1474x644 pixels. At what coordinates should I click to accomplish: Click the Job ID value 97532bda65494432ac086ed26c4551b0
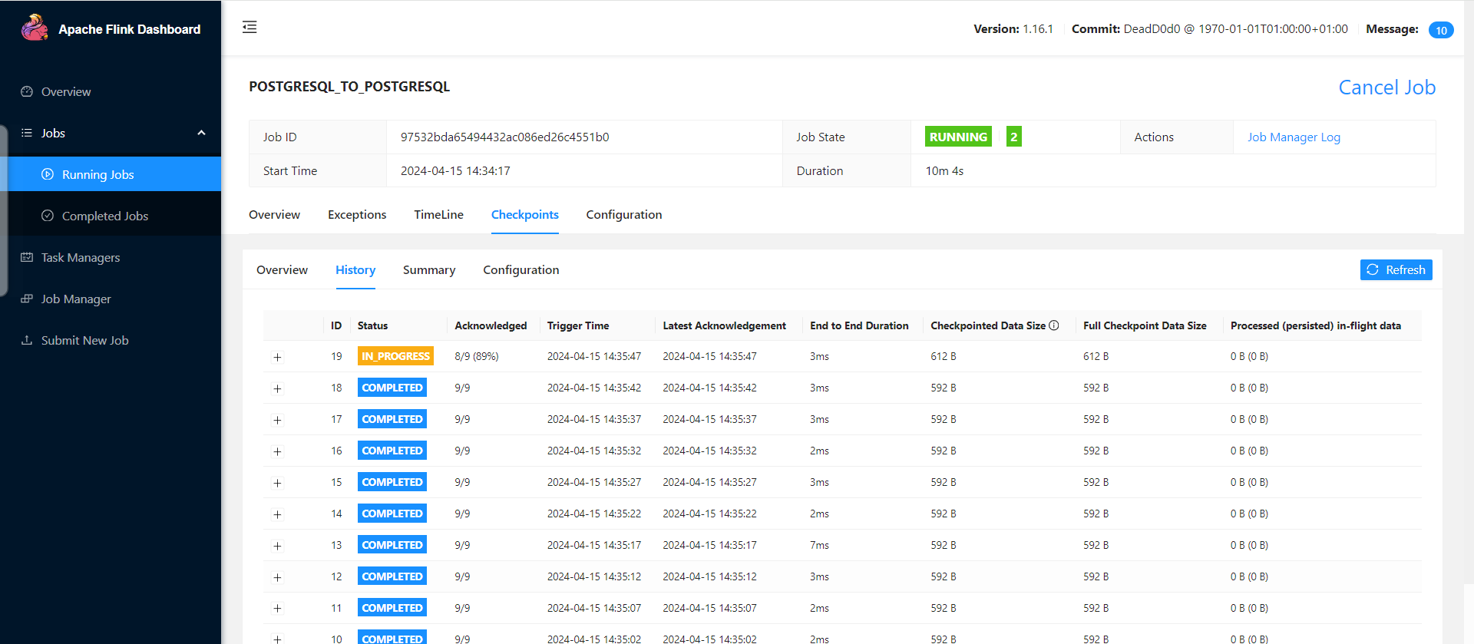click(x=504, y=137)
